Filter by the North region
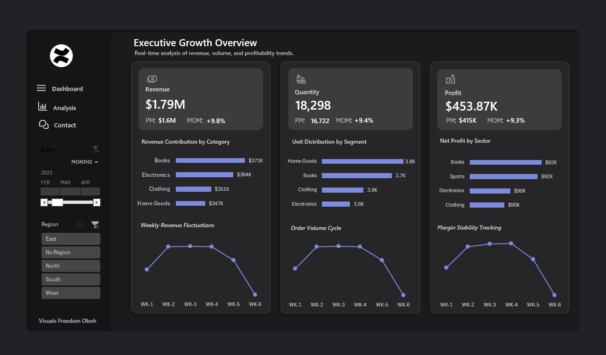The width and height of the screenshot is (606, 355). (x=70, y=266)
